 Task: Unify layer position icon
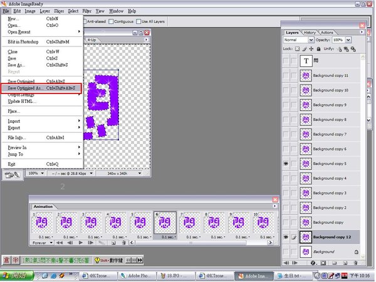coord(339,49)
